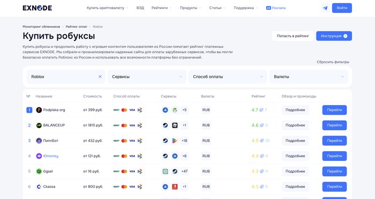Click the Стоимость column header

93,96
